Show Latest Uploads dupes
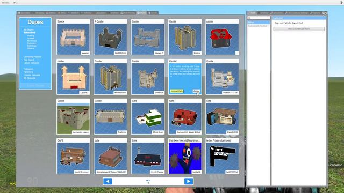This screenshot has width=344, height=193. click(x=31, y=63)
